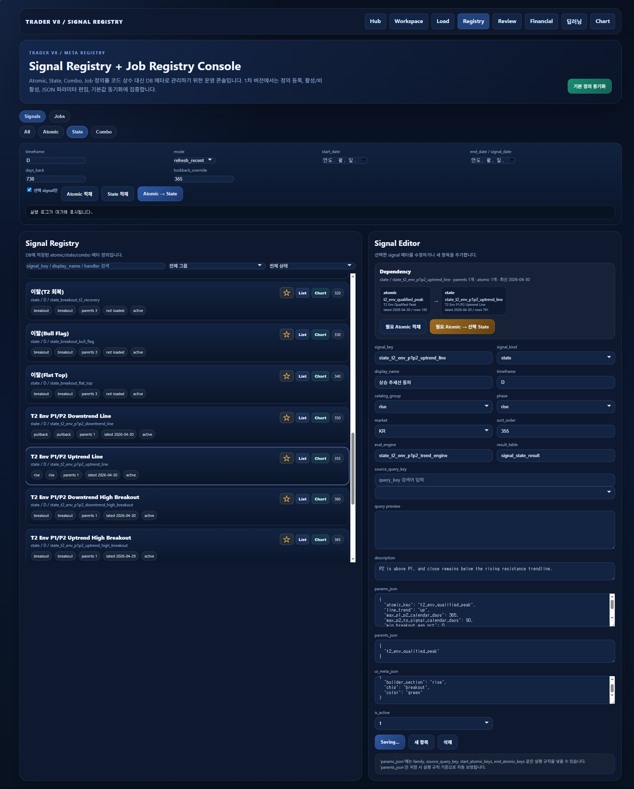
Task: Open List for T2 Env P1/P2 Uptrend Line
Action: pos(303,458)
